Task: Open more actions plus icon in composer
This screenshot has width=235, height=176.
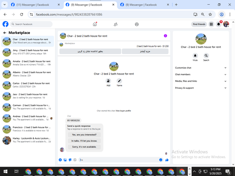Action: [60, 160]
